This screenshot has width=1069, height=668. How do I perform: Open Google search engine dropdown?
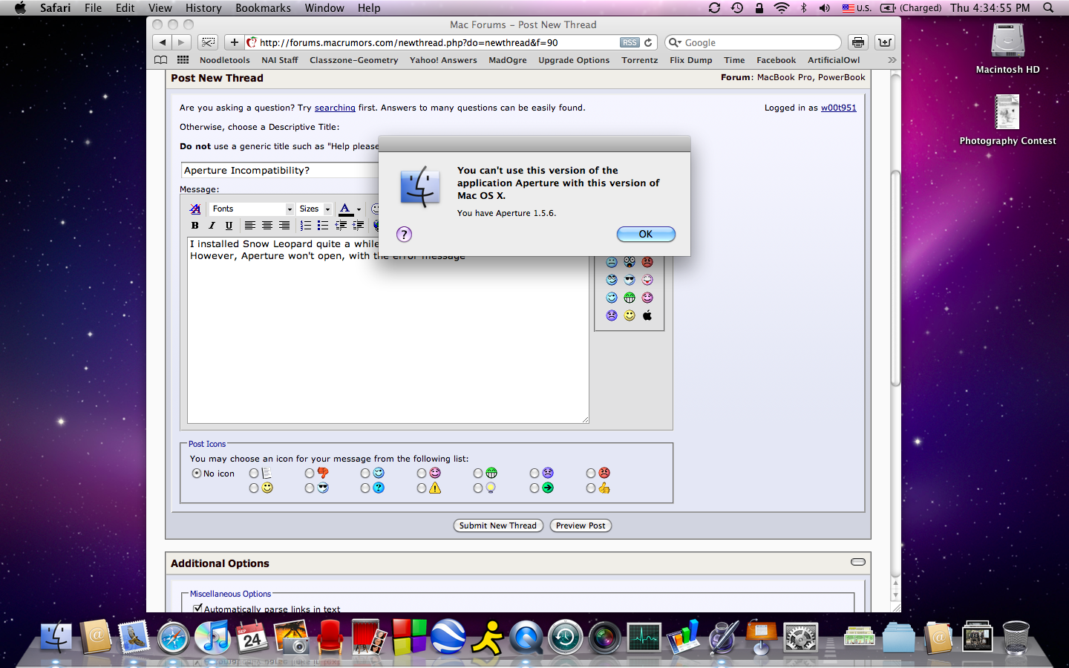[x=675, y=43]
